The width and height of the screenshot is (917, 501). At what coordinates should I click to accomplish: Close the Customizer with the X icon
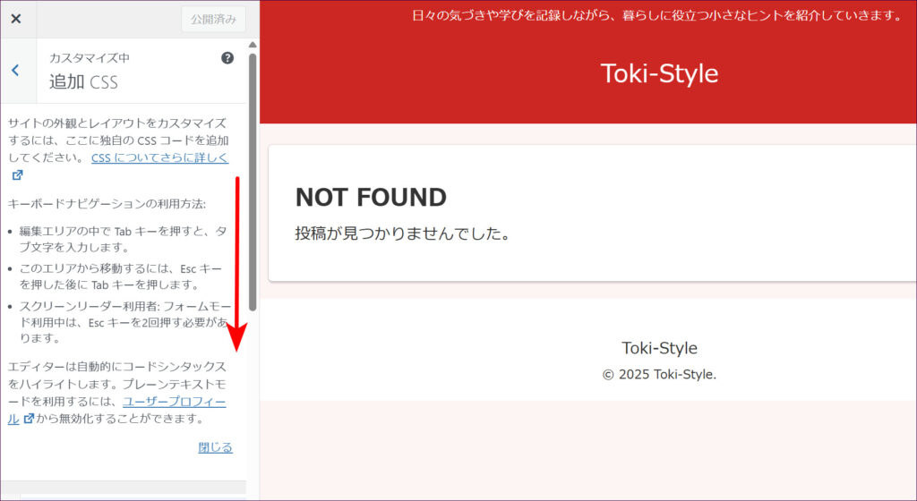(16, 19)
